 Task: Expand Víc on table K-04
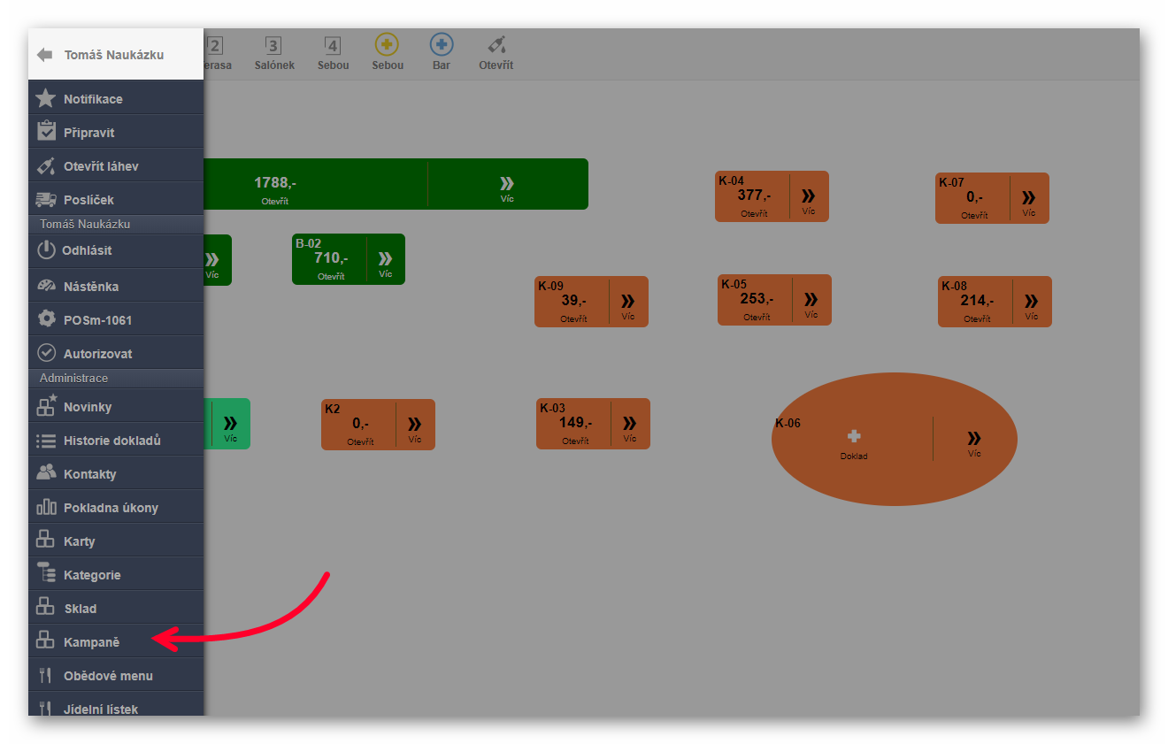click(x=808, y=197)
